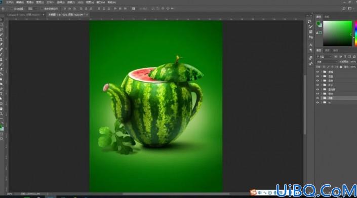This screenshot has height=198, width=357.
Task: Click the auto-align layers icon in options bar
Action: click(x=134, y=9)
